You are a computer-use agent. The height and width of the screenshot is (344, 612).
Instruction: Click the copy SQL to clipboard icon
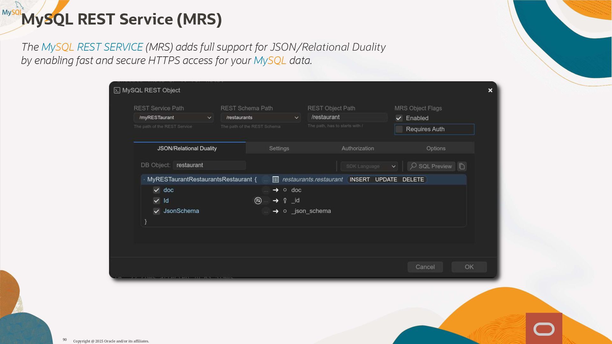pyautogui.click(x=462, y=166)
